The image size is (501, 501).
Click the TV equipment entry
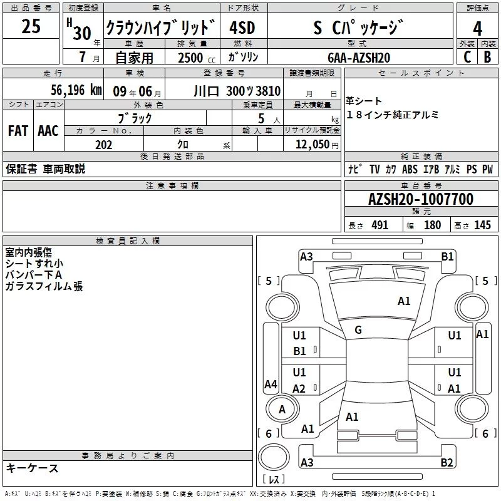[374, 169]
